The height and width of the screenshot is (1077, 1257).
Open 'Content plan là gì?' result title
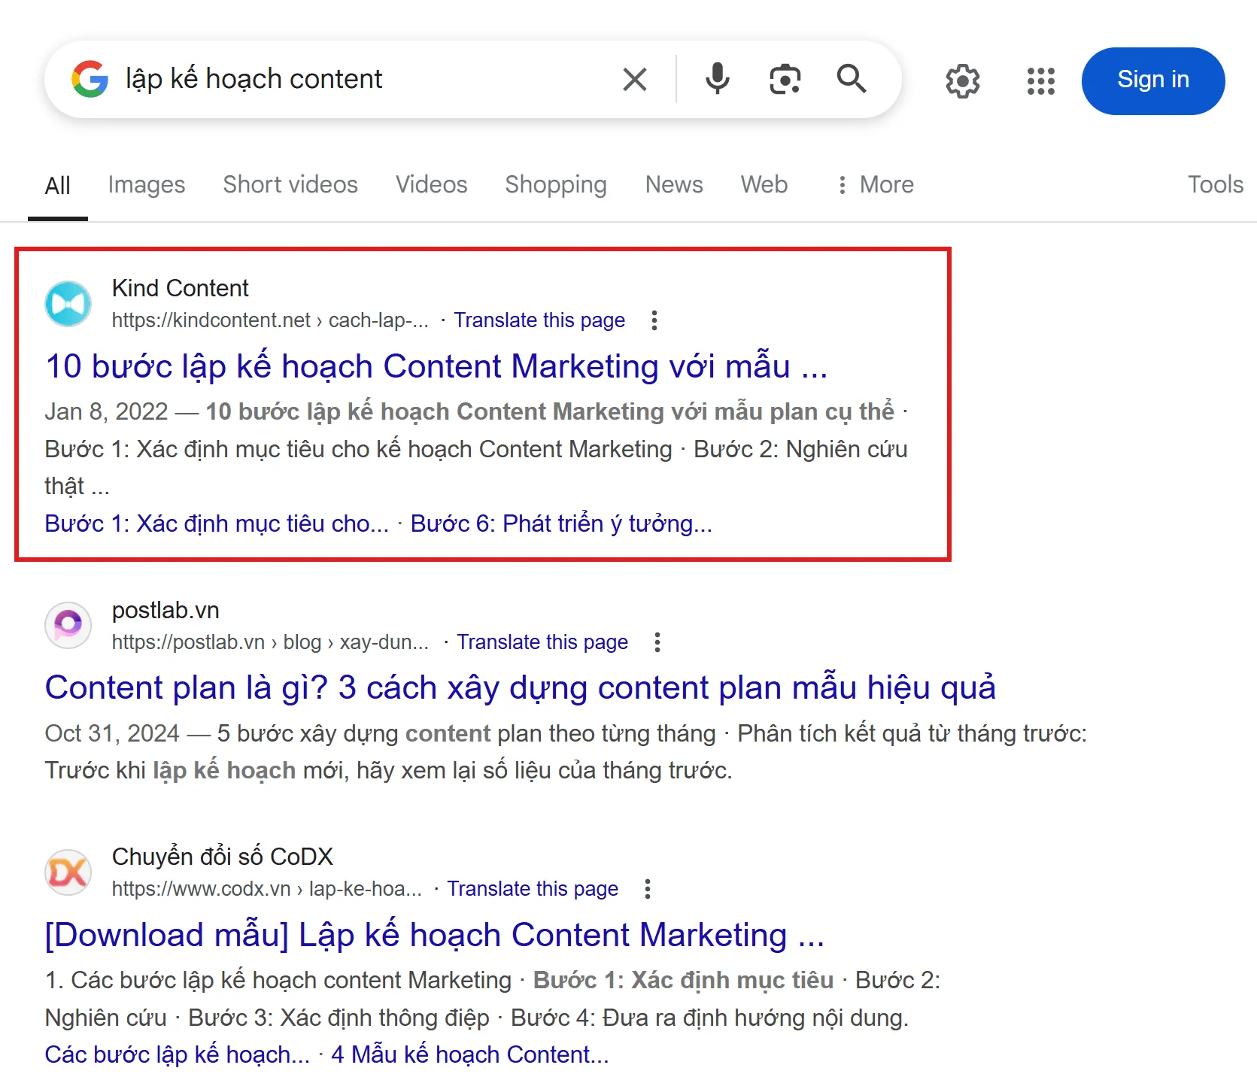click(521, 688)
